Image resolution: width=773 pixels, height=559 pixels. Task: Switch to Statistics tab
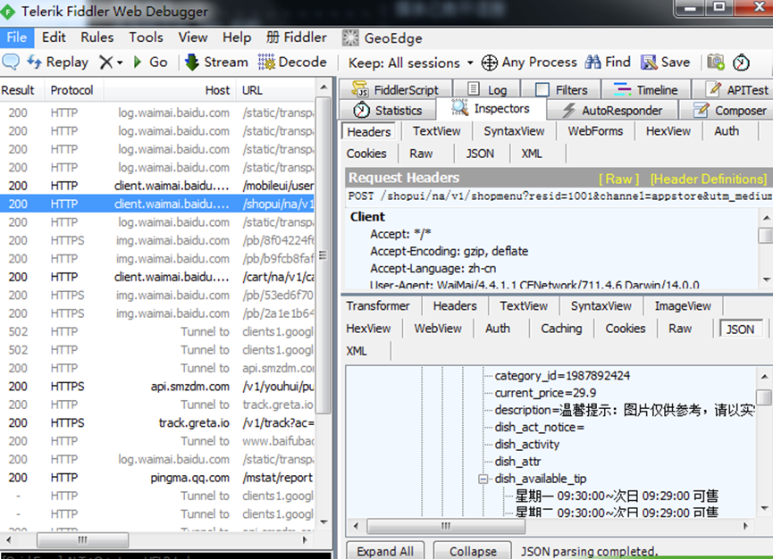point(388,111)
